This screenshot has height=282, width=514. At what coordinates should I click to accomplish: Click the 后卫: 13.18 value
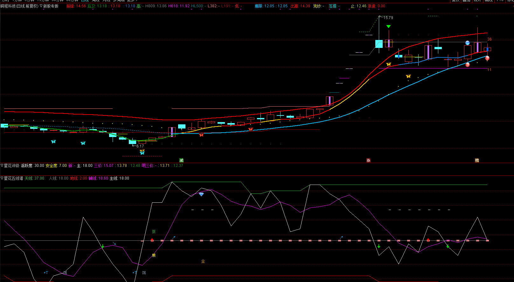click(97, 6)
